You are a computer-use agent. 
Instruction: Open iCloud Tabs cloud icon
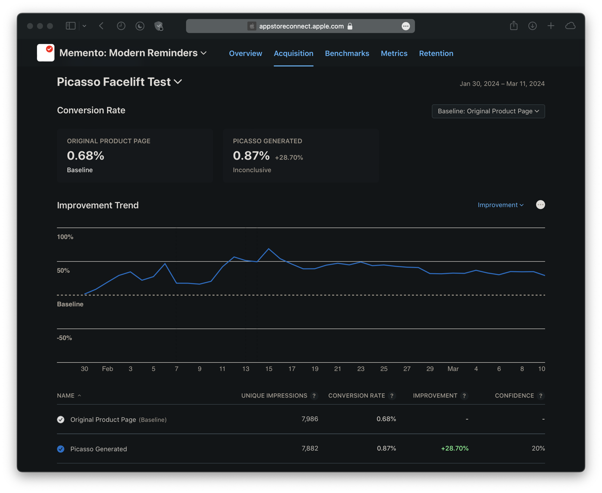tap(570, 26)
